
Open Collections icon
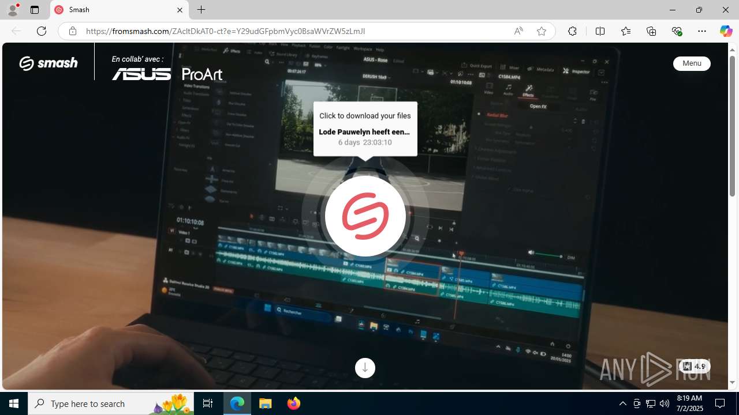point(651,31)
